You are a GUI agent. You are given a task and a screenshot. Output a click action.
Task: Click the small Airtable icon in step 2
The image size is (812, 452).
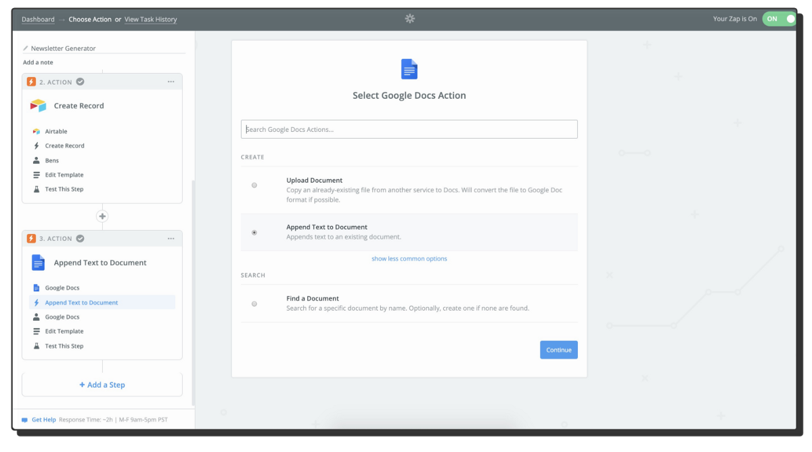(x=37, y=131)
